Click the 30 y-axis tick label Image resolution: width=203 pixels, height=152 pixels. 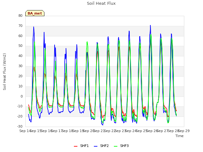(20, 66)
